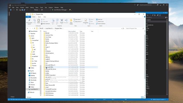Viewport: 183px width, 103px height.
Task: Select the MySQL folder
Action: [x=47, y=71]
